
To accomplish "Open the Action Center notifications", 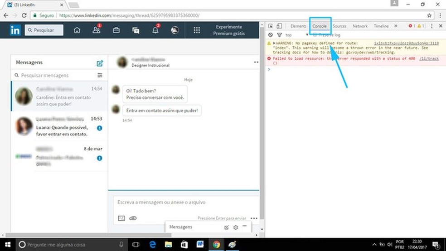I will point(436,245).
